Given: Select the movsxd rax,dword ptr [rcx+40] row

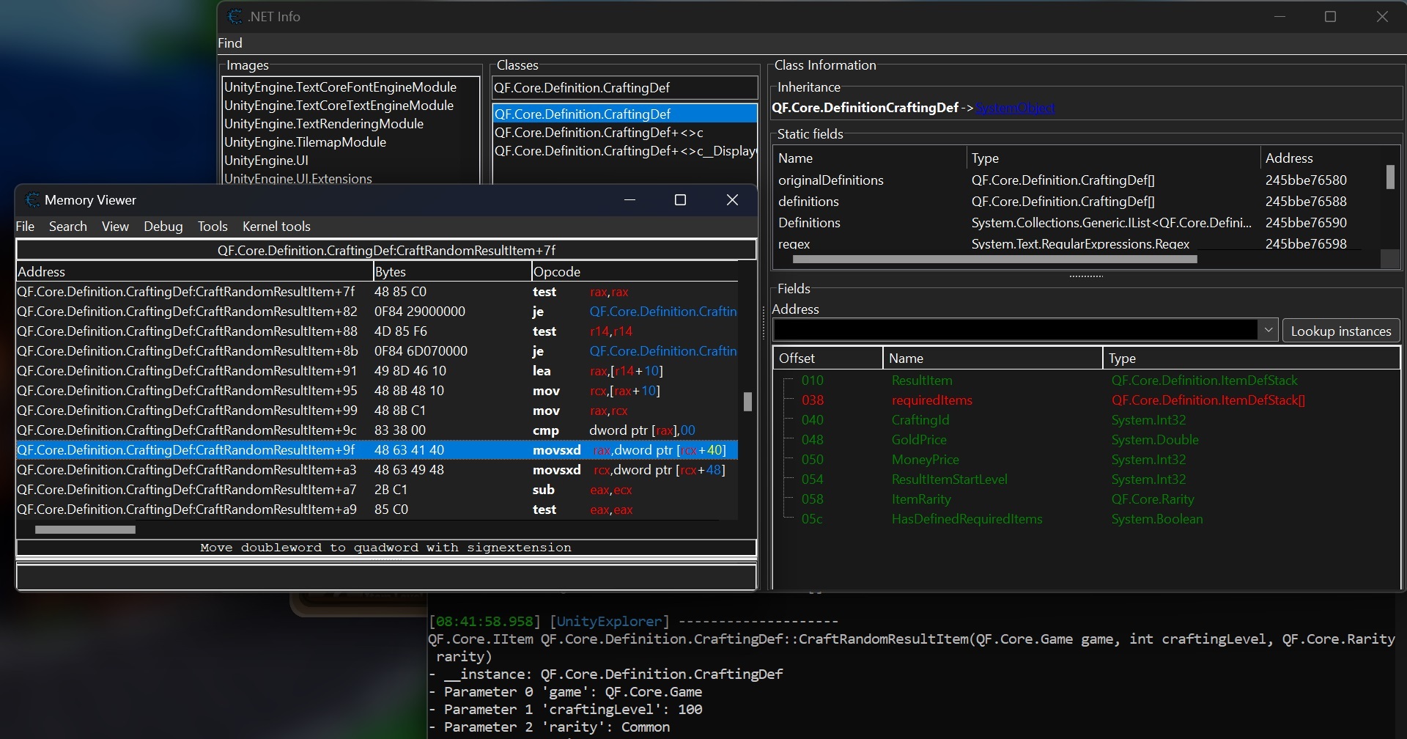Looking at the screenshot, I should click(377, 450).
